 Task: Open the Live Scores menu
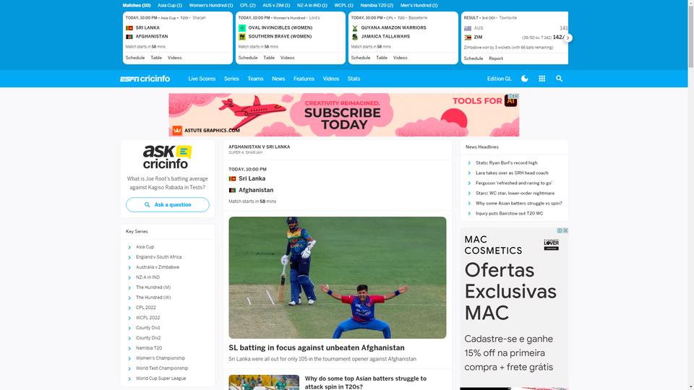coord(202,79)
